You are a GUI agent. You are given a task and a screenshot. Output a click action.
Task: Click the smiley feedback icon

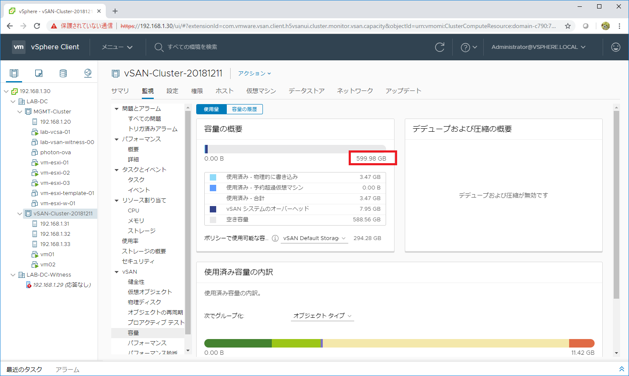pyautogui.click(x=615, y=47)
